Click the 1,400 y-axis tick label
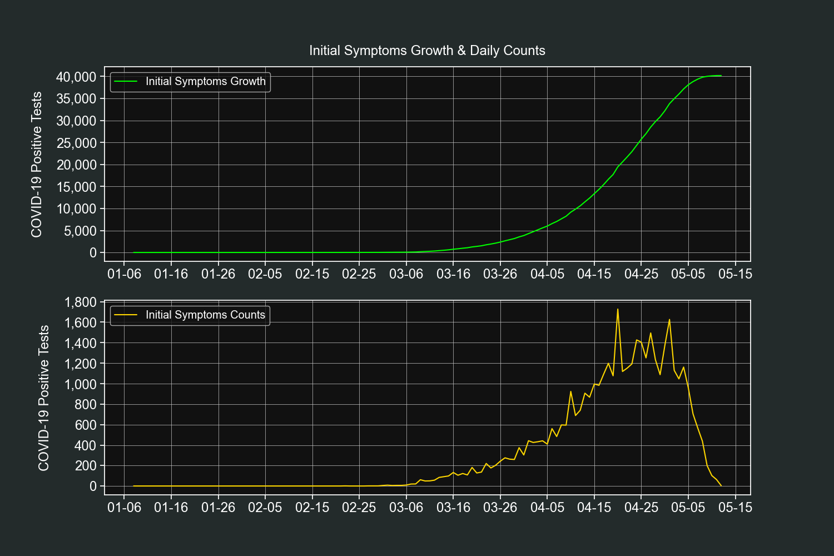 click(x=81, y=343)
